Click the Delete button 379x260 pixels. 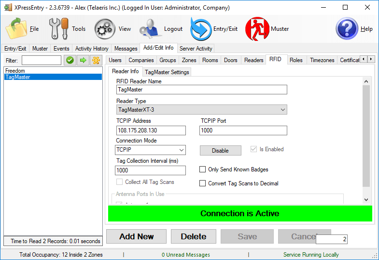click(x=194, y=236)
